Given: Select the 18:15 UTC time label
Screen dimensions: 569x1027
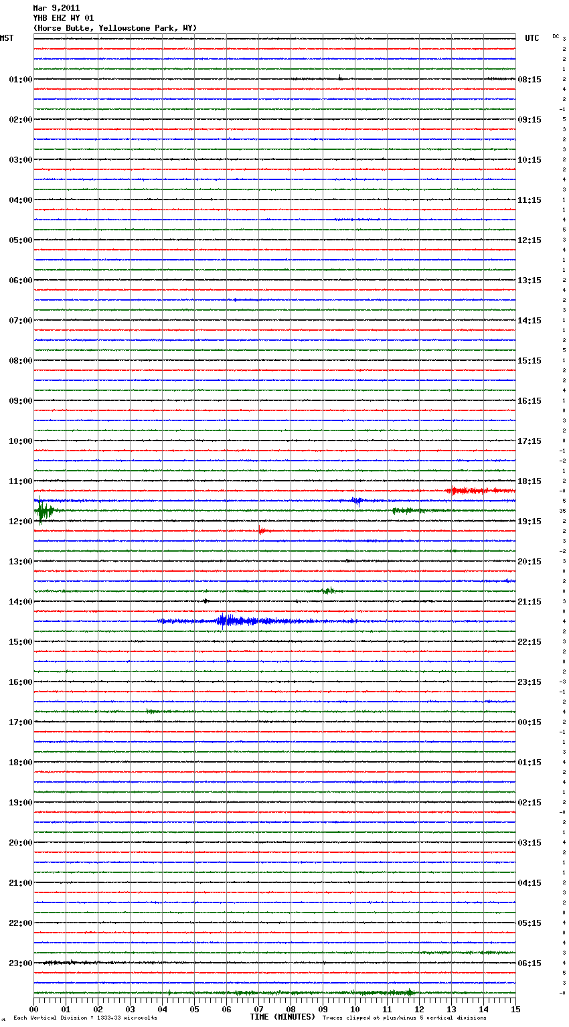Looking at the screenshot, I should tap(529, 481).
